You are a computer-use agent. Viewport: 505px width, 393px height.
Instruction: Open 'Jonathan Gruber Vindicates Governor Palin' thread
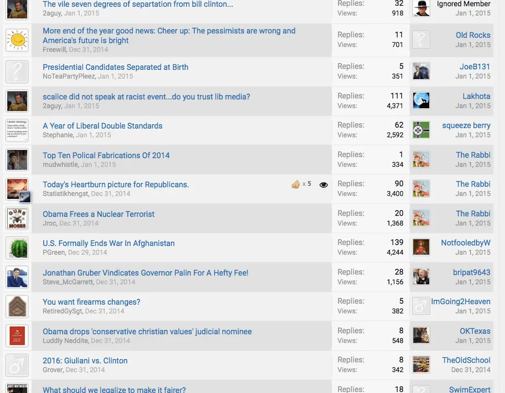146,273
